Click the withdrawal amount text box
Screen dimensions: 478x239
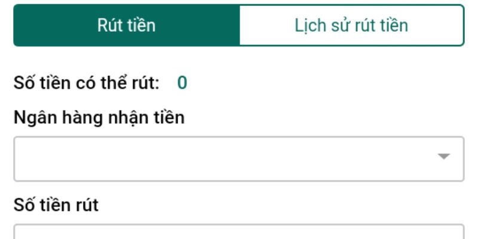(238, 232)
